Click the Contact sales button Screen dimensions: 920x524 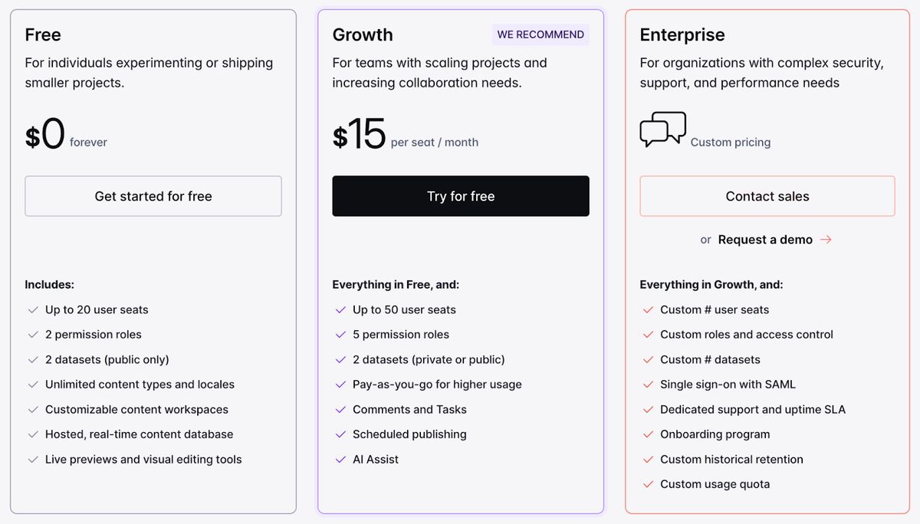[767, 196]
